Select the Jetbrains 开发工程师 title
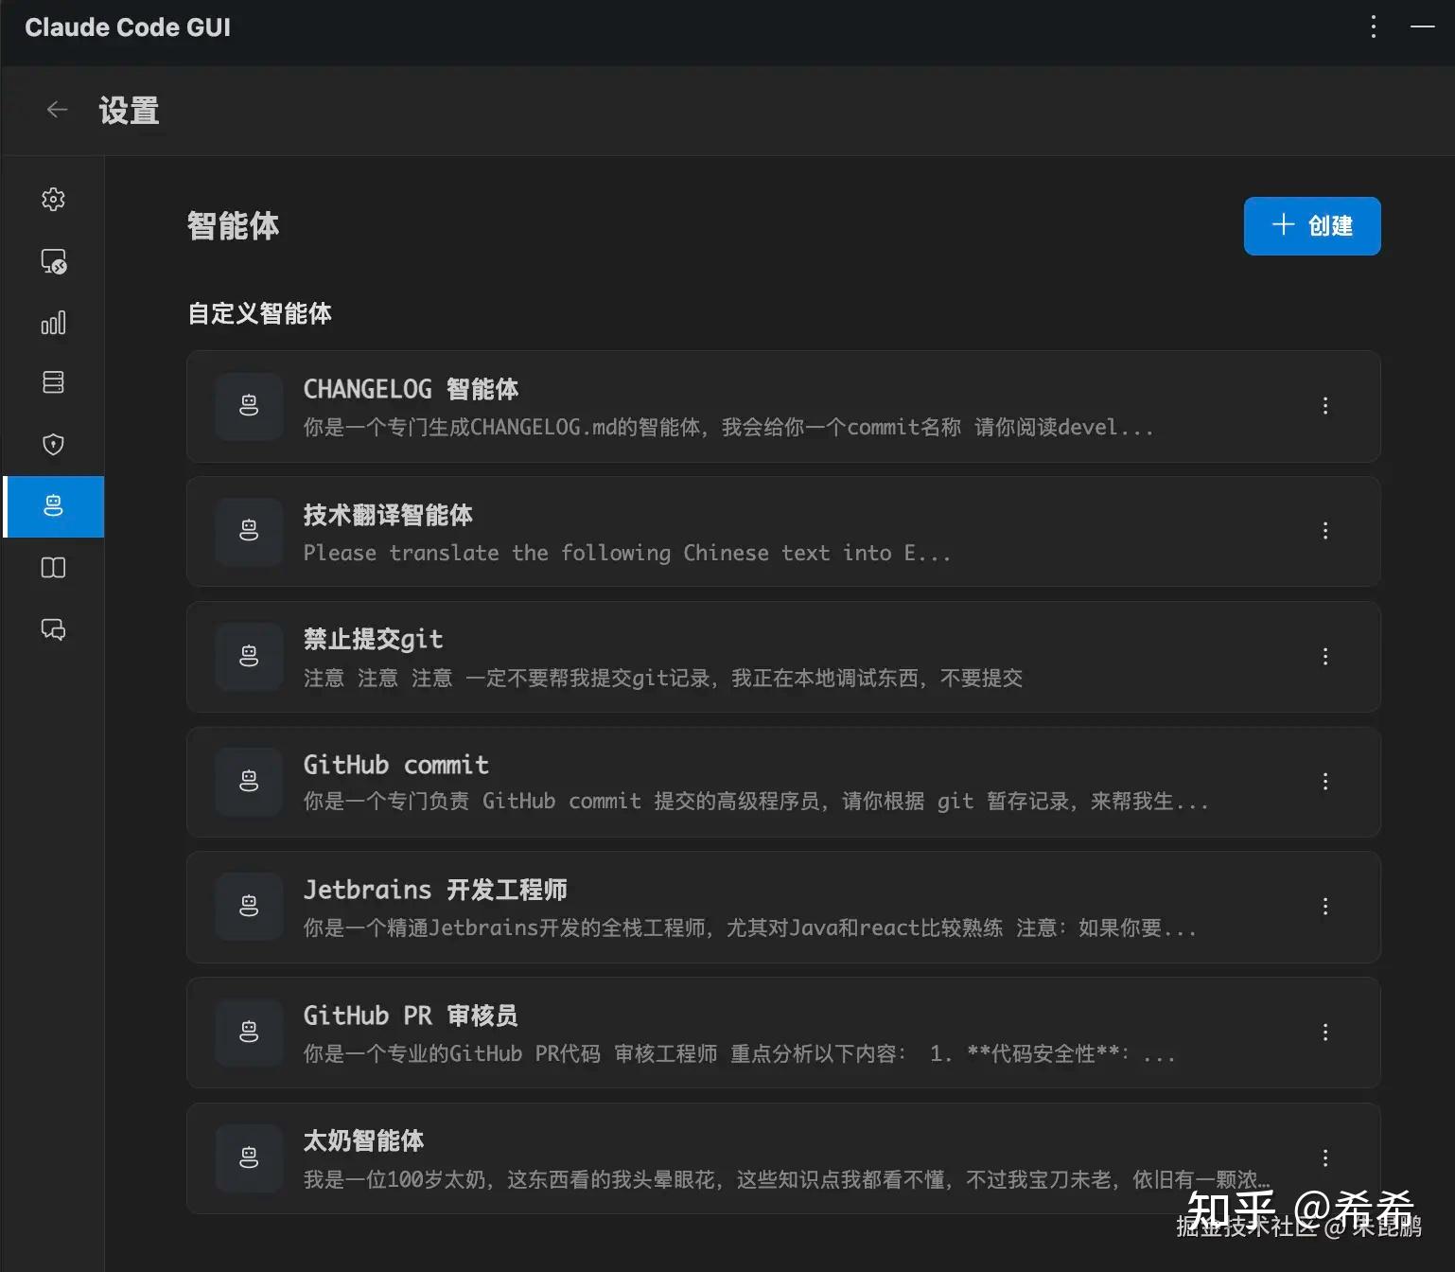1455x1272 pixels. tap(435, 890)
